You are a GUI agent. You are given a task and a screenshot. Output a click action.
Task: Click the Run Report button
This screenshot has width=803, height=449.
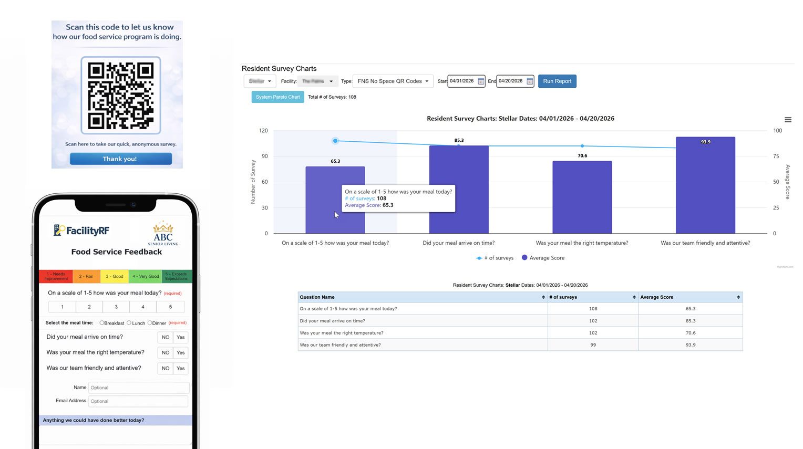tap(557, 81)
